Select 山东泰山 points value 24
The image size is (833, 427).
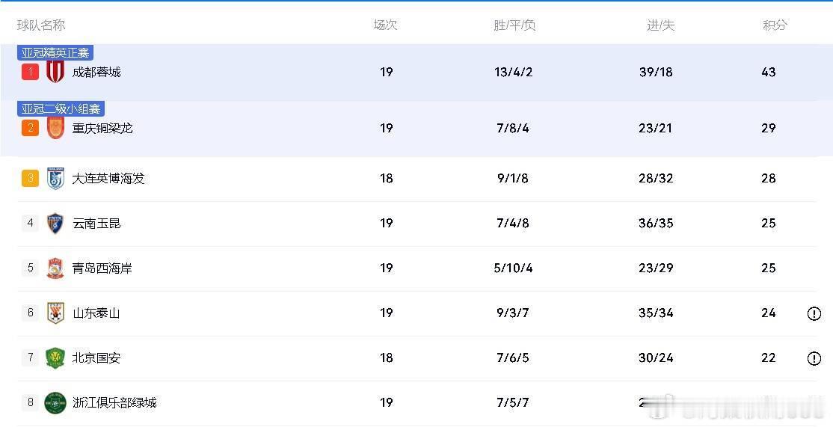coord(768,313)
